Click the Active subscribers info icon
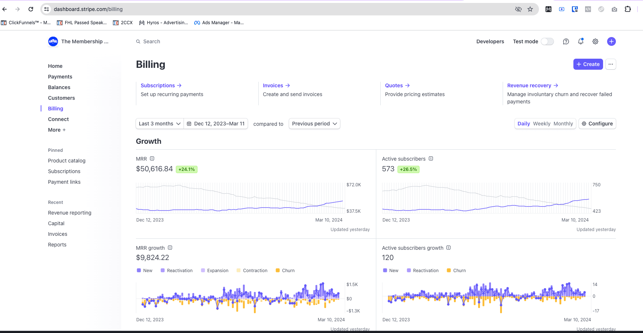The height and width of the screenshot is (333, 643). click(x=431, y=159)
